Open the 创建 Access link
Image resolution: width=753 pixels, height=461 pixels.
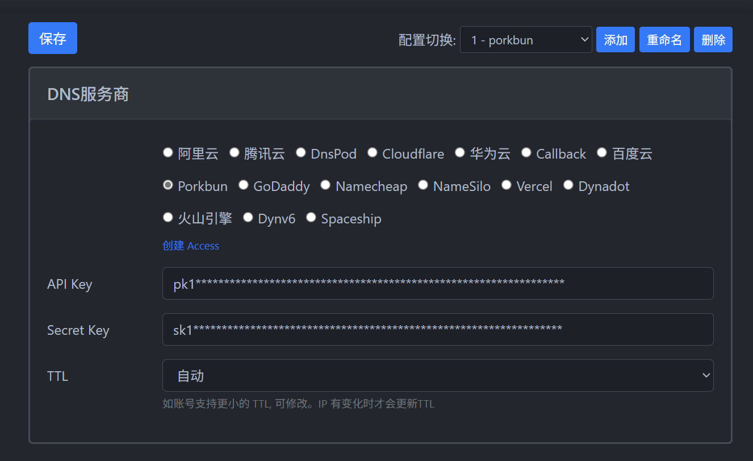(x=191, y=246)
